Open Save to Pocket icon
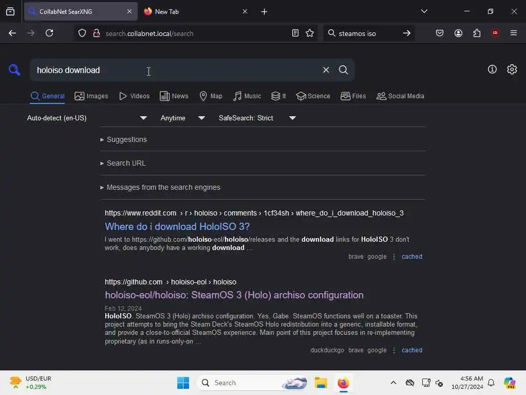The width and height of the screenshot is (526, 395). (x=440, y=33)
